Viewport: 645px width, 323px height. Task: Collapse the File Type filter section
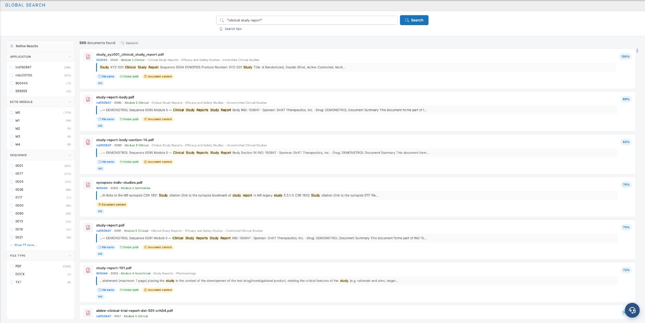[70, 256]
